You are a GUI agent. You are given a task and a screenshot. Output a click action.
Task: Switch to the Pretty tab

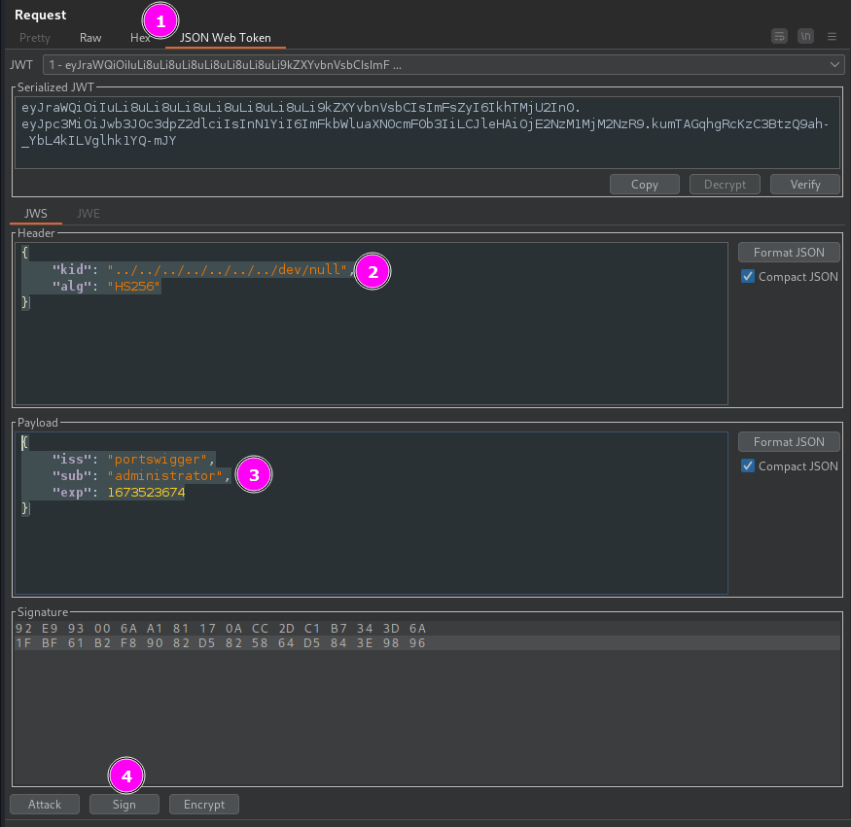(x=35, y=38)
